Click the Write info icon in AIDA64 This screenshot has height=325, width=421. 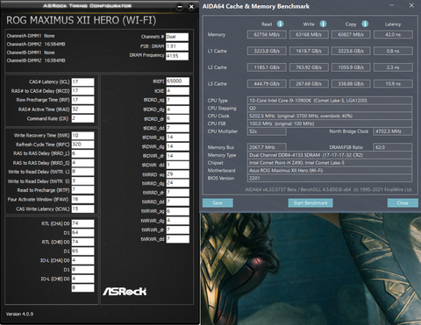click(x=323, y=24)
